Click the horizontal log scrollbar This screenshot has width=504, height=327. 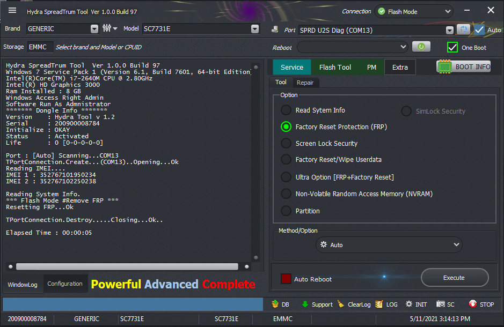pos(127,266)
